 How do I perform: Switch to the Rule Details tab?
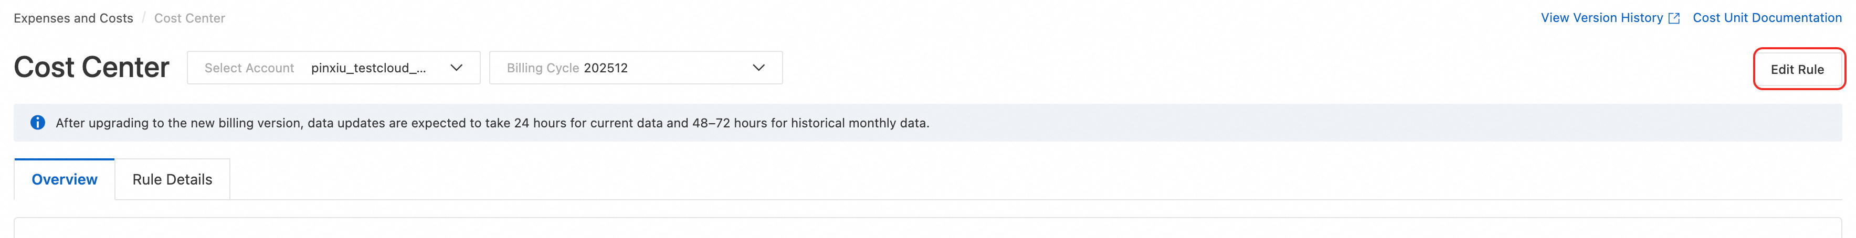click(x=172, y=180)
